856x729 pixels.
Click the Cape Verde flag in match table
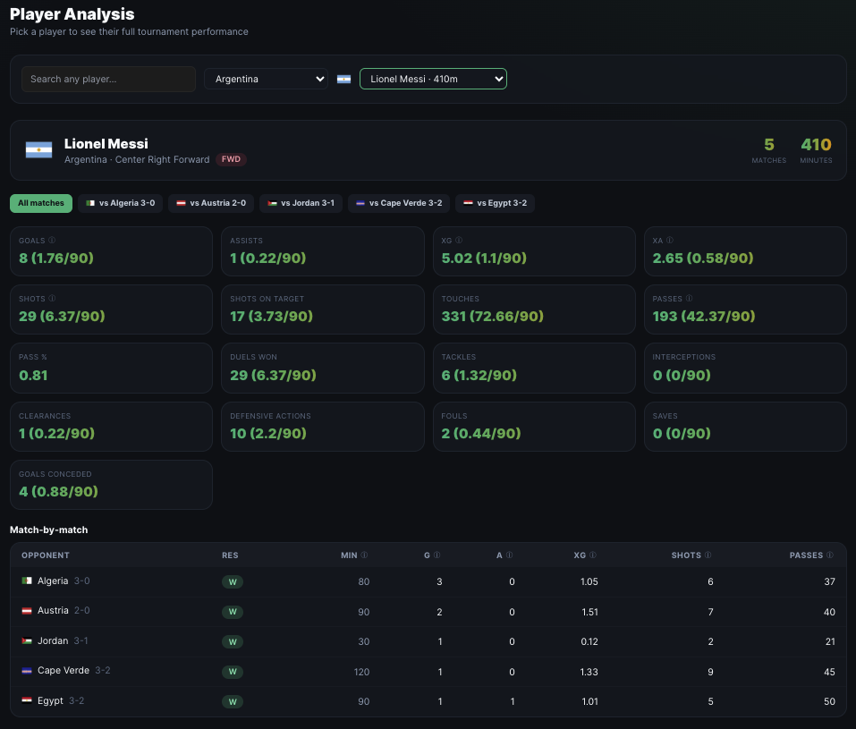click(27, 671)
